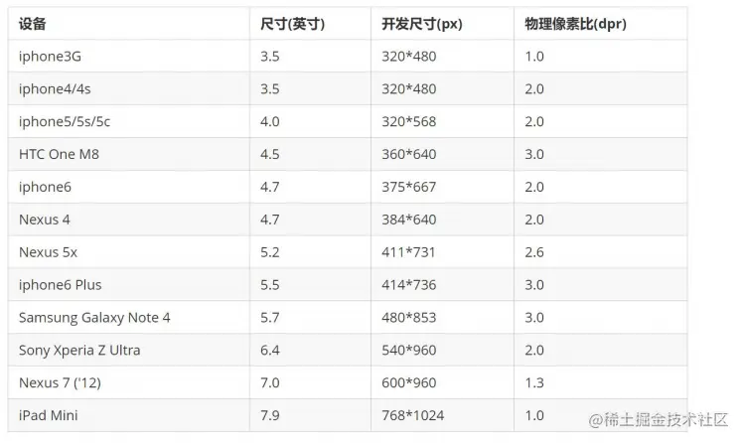Pick 320*480 in the iphone4/4s row
Viewport: 743px width, 443px height.
(x=409, y=89)
